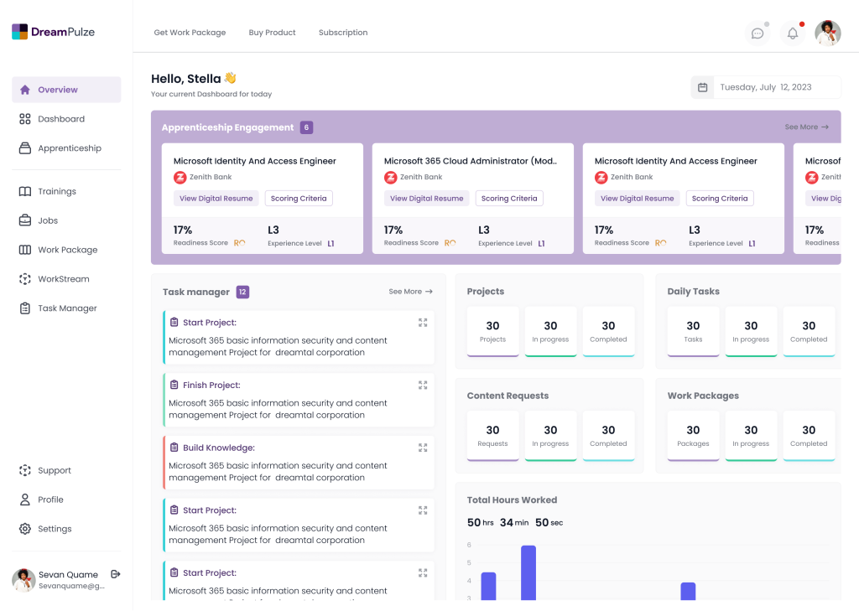859x611 pixels.
Task: Click the WorkStream sidebar icon
Action: coord(25,279)
